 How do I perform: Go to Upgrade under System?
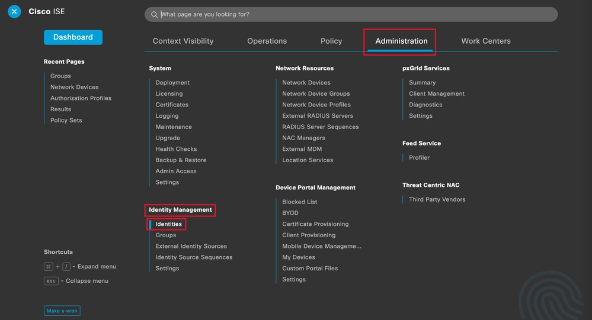(x=168, y=138)
